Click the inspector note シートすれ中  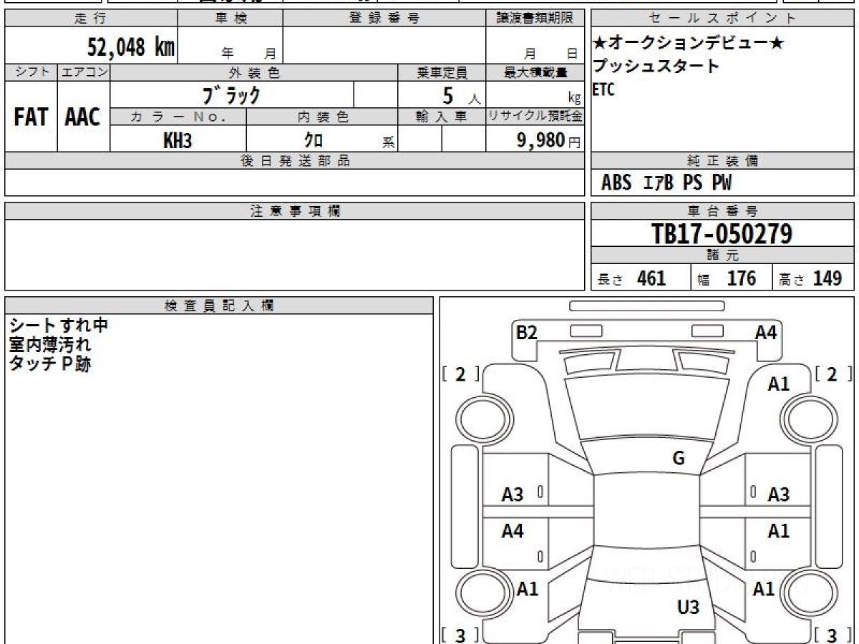58,325
